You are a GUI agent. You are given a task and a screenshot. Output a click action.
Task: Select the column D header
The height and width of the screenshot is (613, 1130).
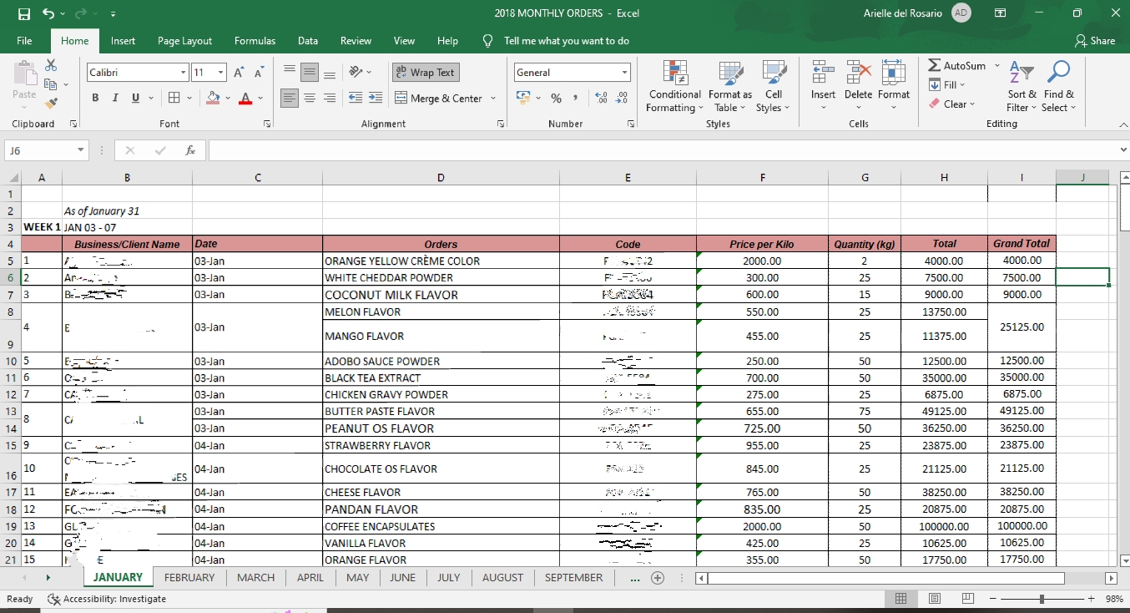pyautogui.click(x=441, y=177)
